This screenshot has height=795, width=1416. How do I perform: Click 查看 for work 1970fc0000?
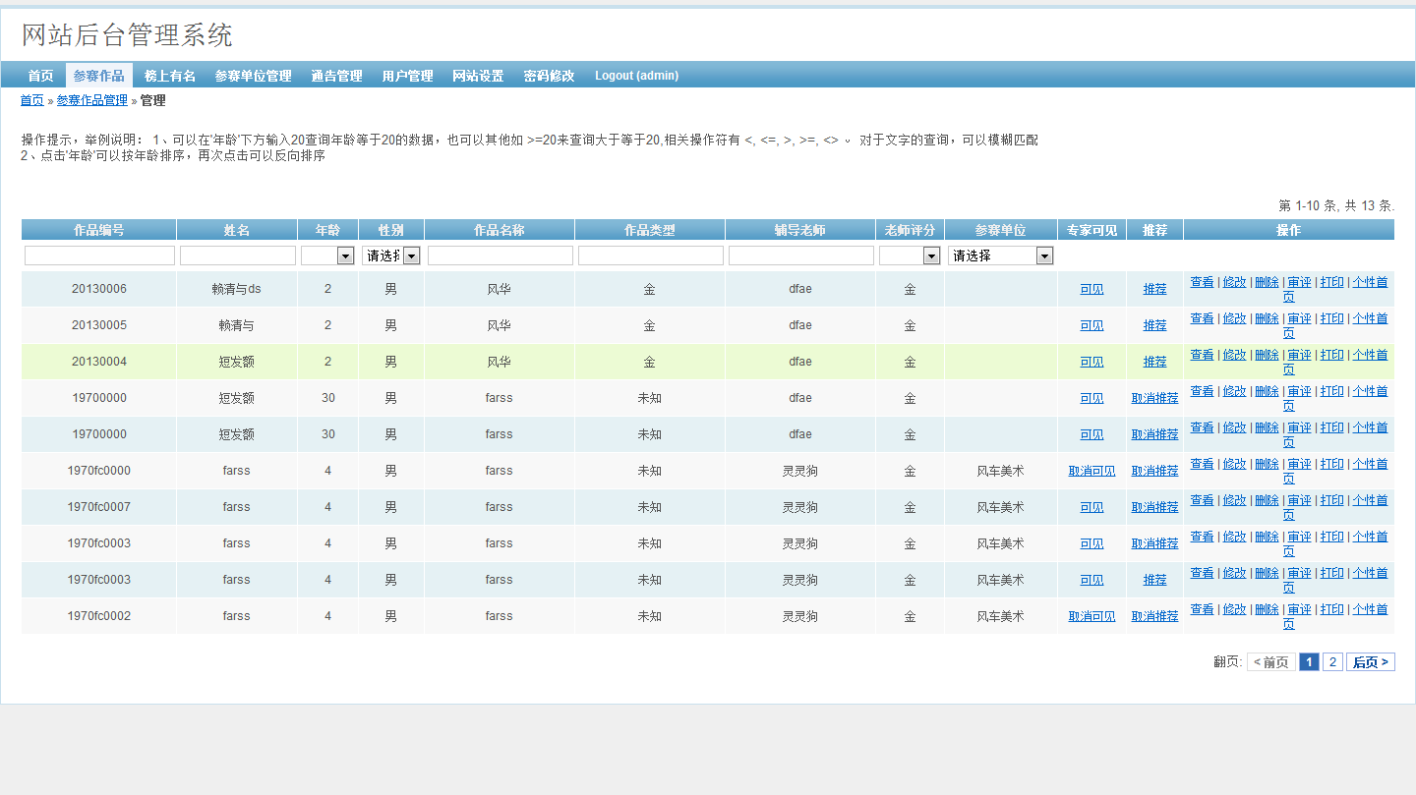pos(1202,464)
